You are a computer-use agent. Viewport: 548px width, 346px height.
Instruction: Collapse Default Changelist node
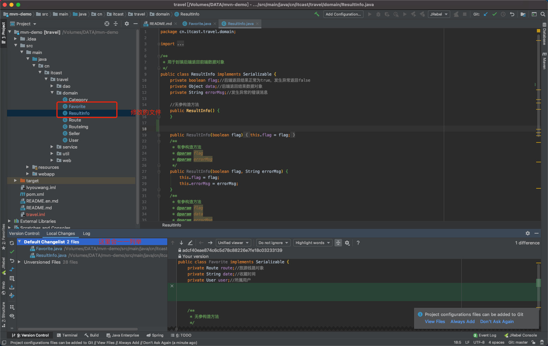pos(20,242)
